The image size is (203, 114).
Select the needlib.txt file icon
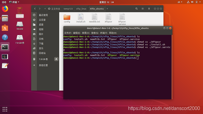(x=95, y=18)
